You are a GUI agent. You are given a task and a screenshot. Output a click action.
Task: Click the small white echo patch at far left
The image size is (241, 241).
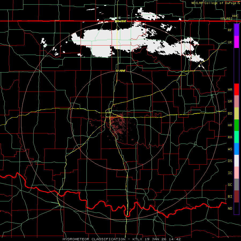(44, 42)
